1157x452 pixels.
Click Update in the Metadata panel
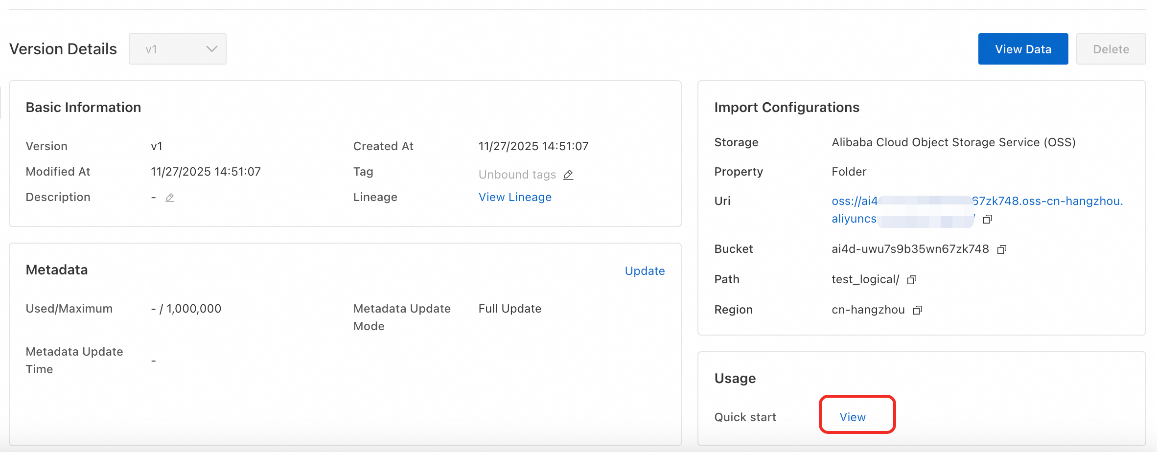[x=645, y=271]
